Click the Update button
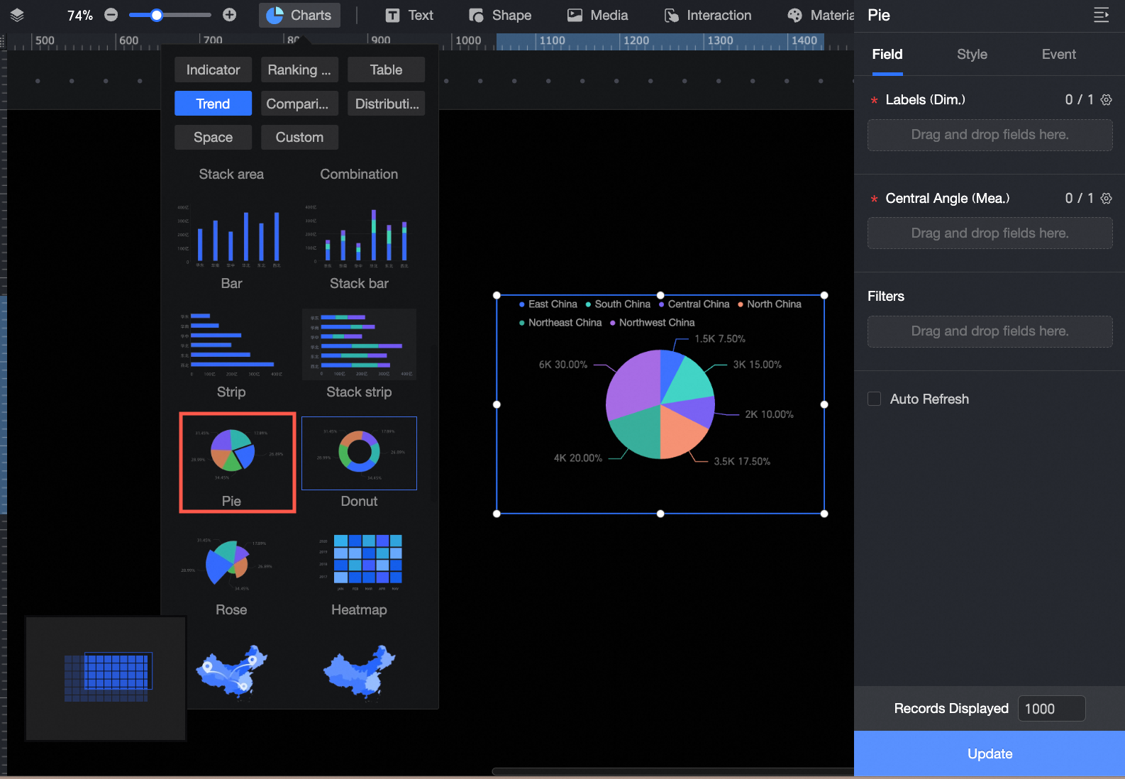 pos(990,753)
